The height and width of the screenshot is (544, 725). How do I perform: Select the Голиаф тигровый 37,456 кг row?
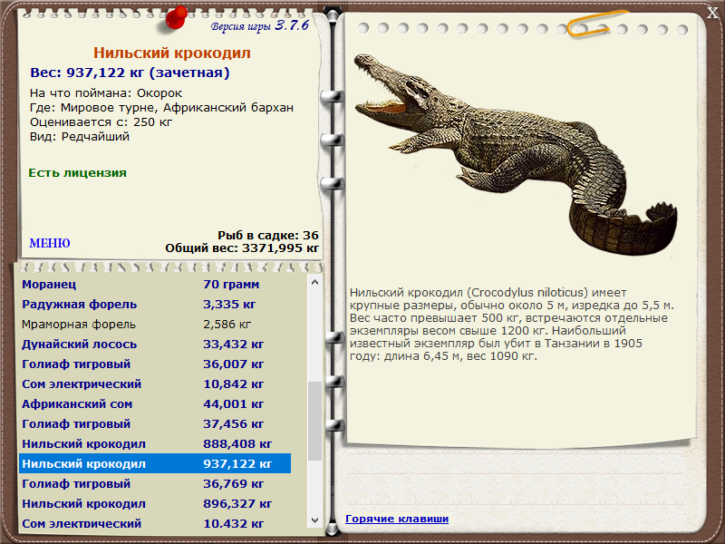tap(155, 423)
